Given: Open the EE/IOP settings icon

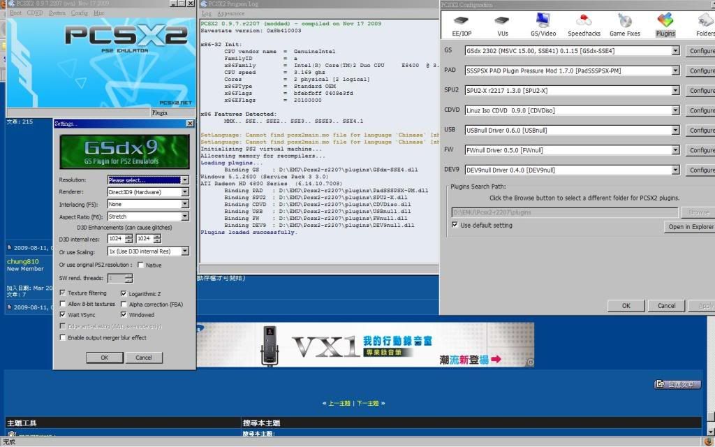Looking at the screenshot, I should (x=462, y=24).
